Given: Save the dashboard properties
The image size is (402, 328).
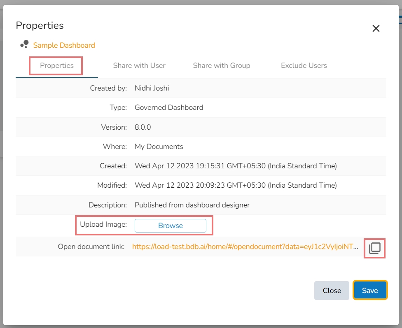Looking at the screenshot, I should tap(369, 291).
